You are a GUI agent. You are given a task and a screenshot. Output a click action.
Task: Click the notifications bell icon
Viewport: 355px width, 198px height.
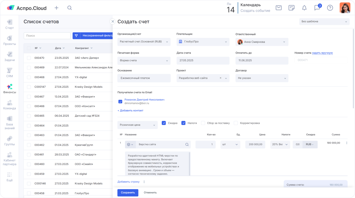click(304, 8)
